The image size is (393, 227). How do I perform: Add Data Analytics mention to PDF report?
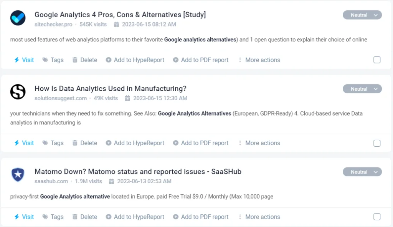pyautogui.click(x=201, y=143)
